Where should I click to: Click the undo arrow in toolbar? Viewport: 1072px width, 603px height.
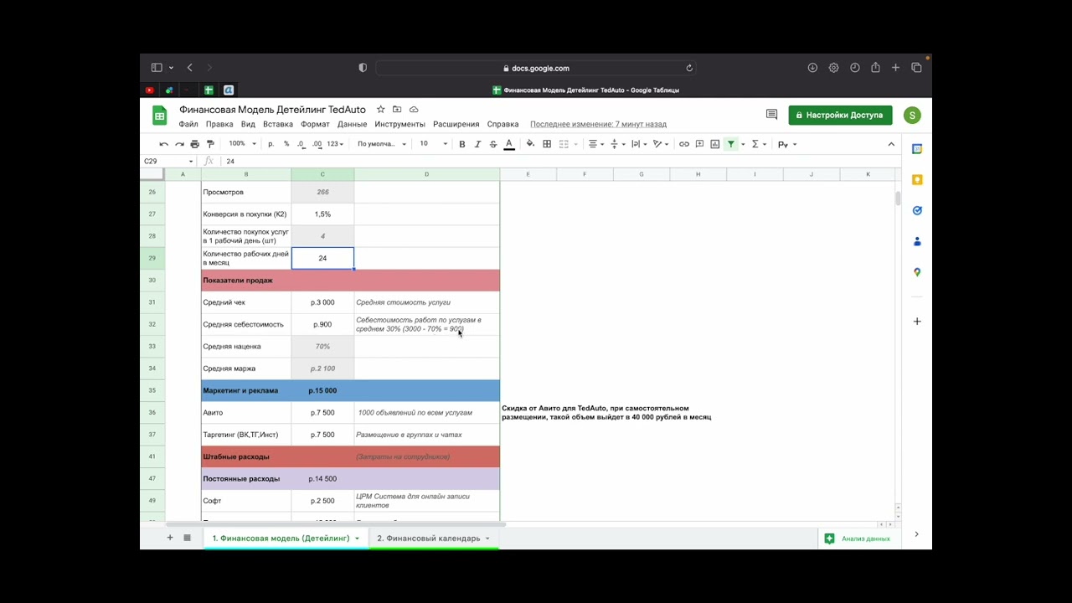click(163, 144)
